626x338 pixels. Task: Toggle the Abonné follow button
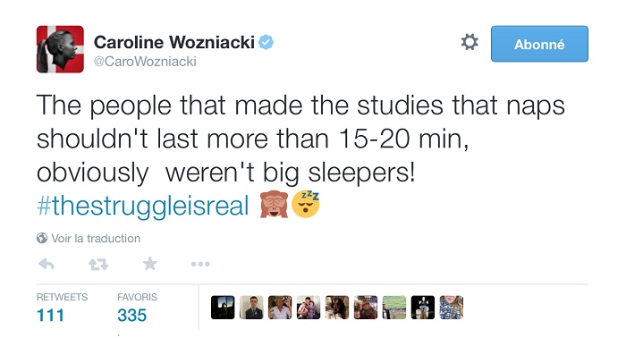point(539,44)
